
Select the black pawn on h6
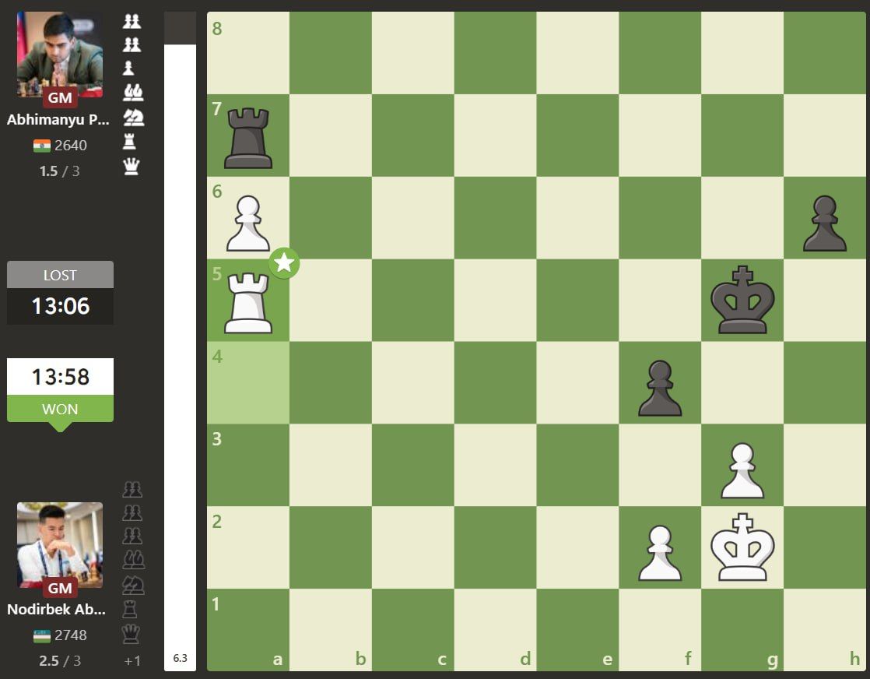(x=825, y=223)
